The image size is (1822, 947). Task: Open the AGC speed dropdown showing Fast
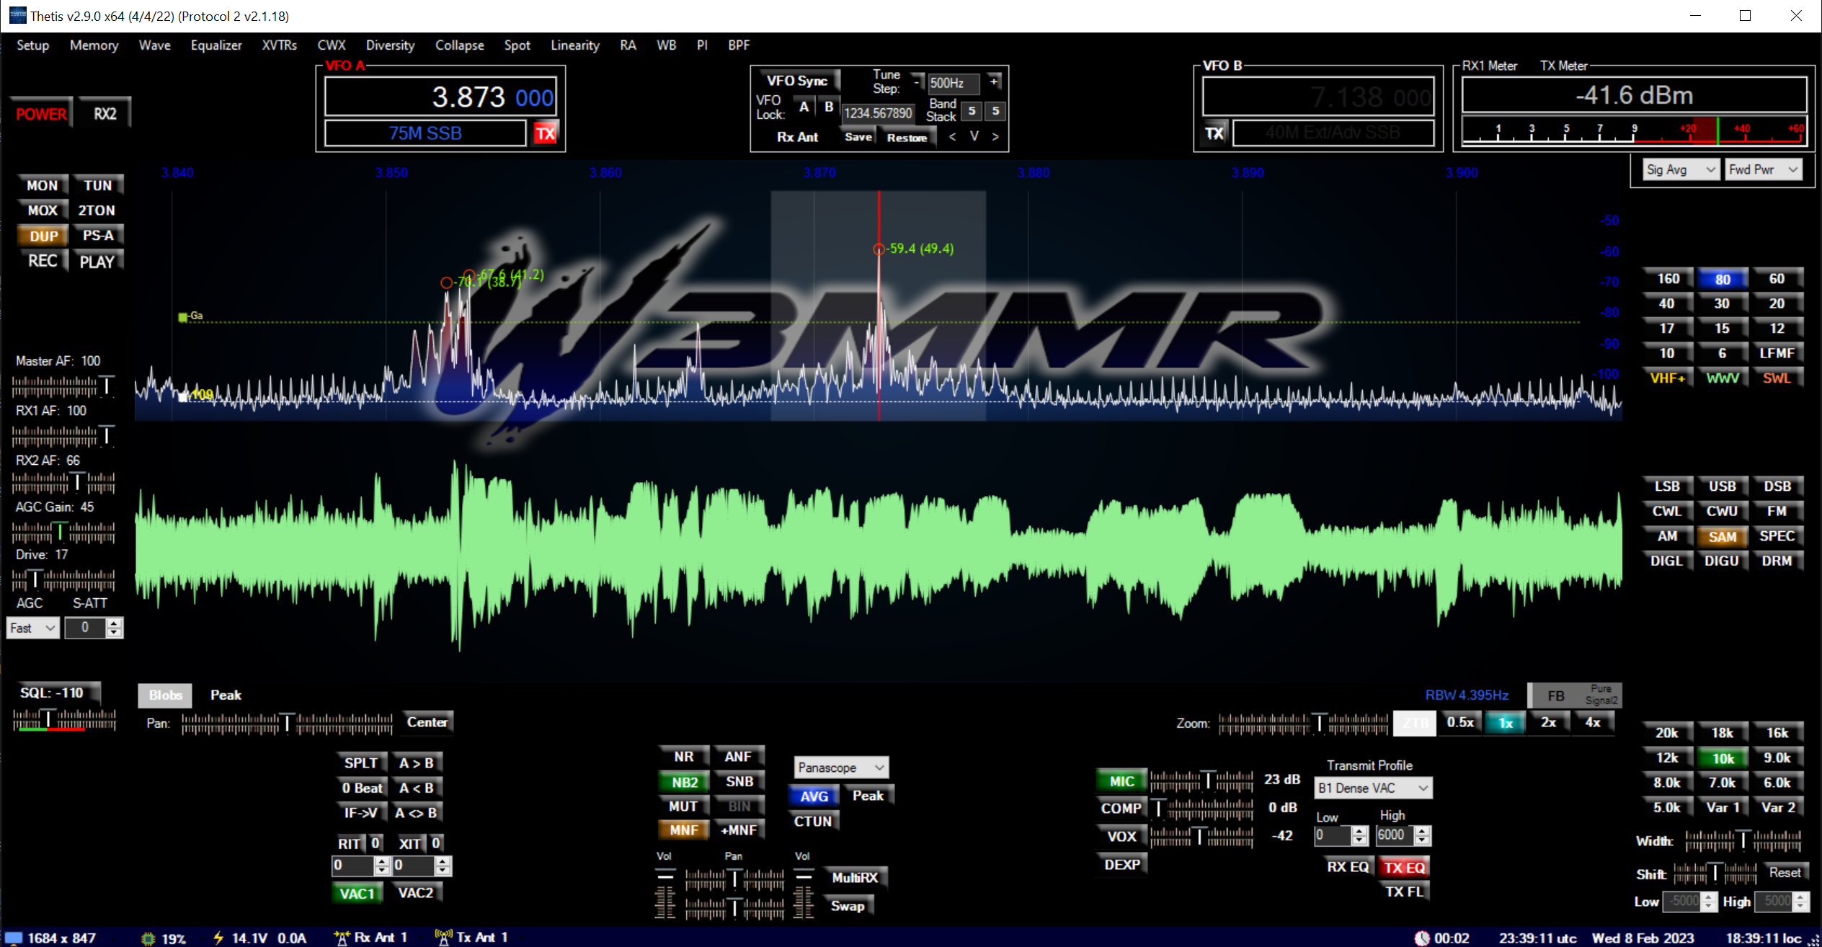click(x=33, y=628)
